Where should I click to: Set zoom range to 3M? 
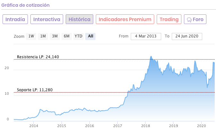[x=55, y=36]
